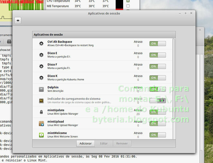Turn off Ctrl Alt Backspace startup
The image size is (213, 163).
click(157, 43)
